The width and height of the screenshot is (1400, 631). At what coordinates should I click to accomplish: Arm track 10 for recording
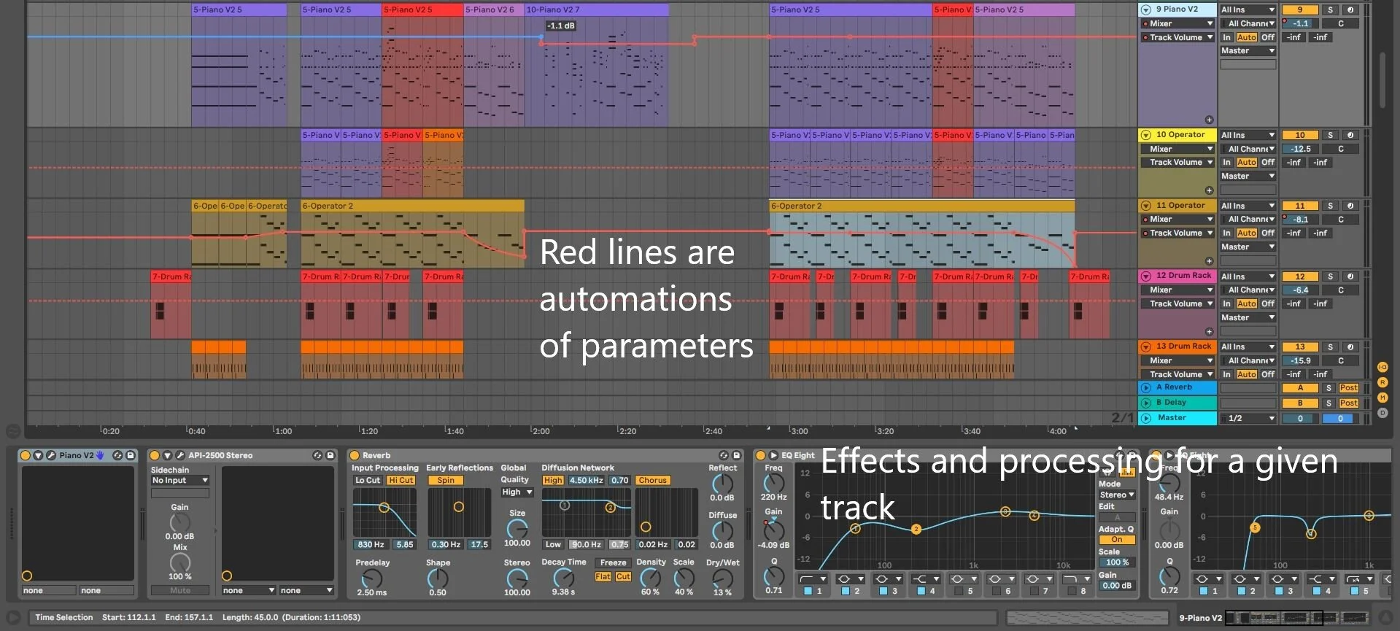pos(1350,135)
